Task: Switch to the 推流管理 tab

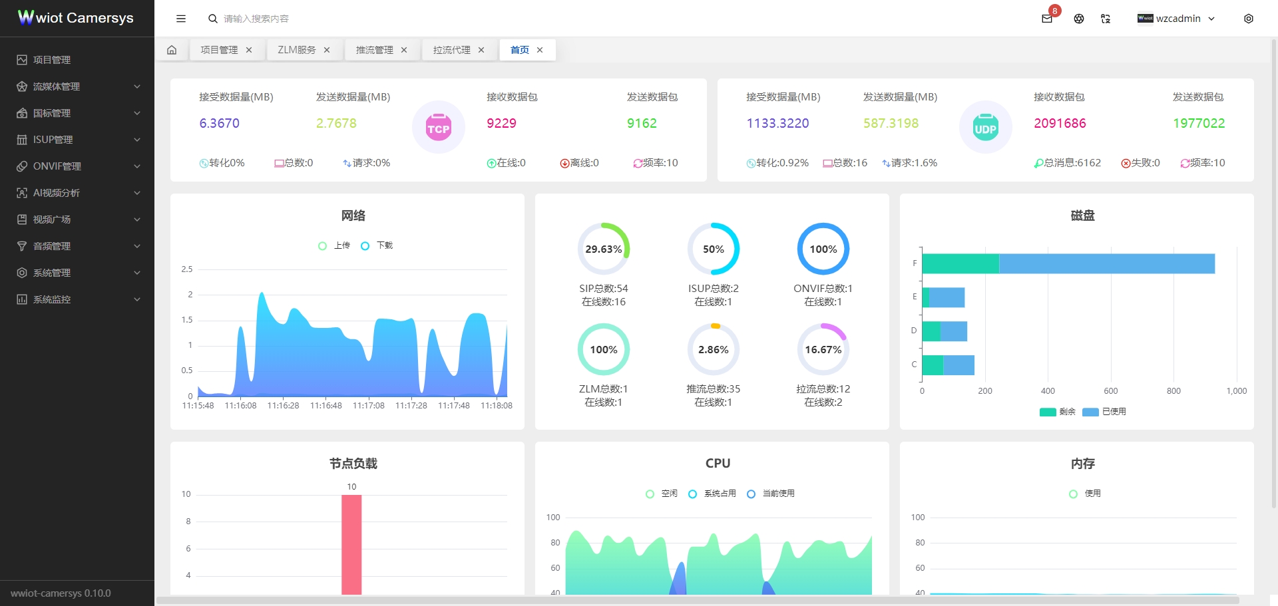Action: point(374,50)
